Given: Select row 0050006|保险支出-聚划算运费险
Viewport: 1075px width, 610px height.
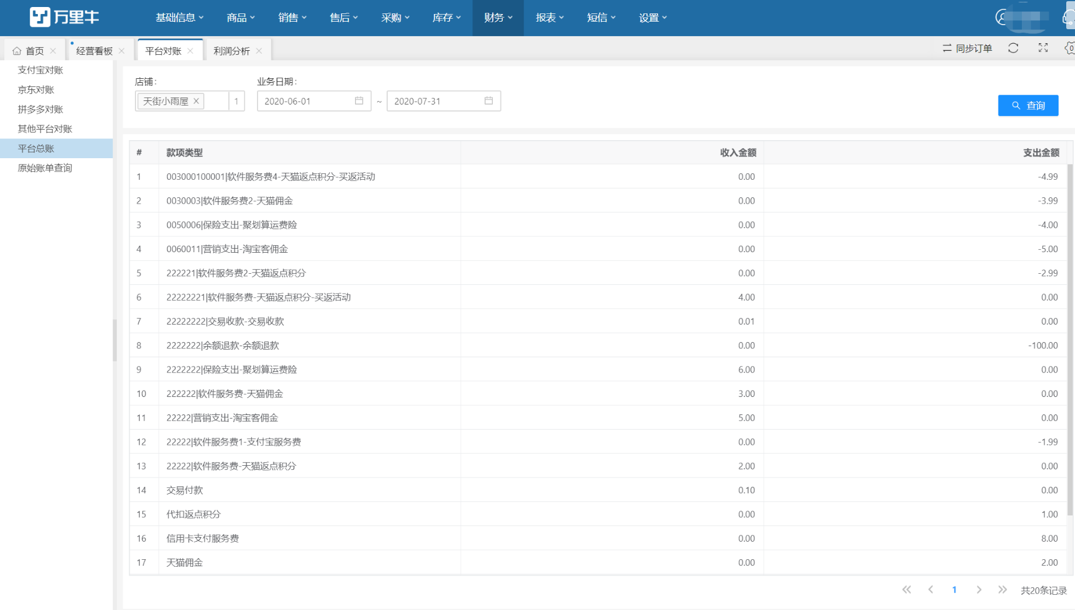Looking at the screenshot, I should point(599,225).
